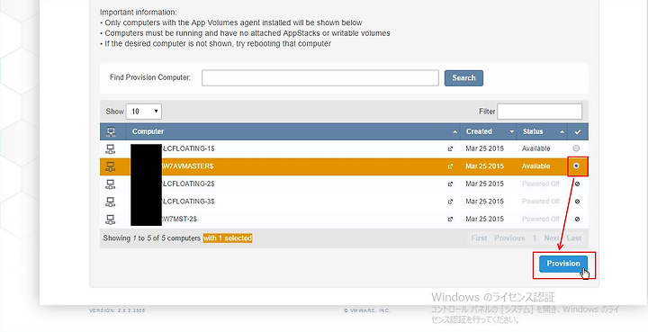The height and width of the screenshot is (332, 648).
Task: Go to First page of results
Action: [x=479, y=238]
